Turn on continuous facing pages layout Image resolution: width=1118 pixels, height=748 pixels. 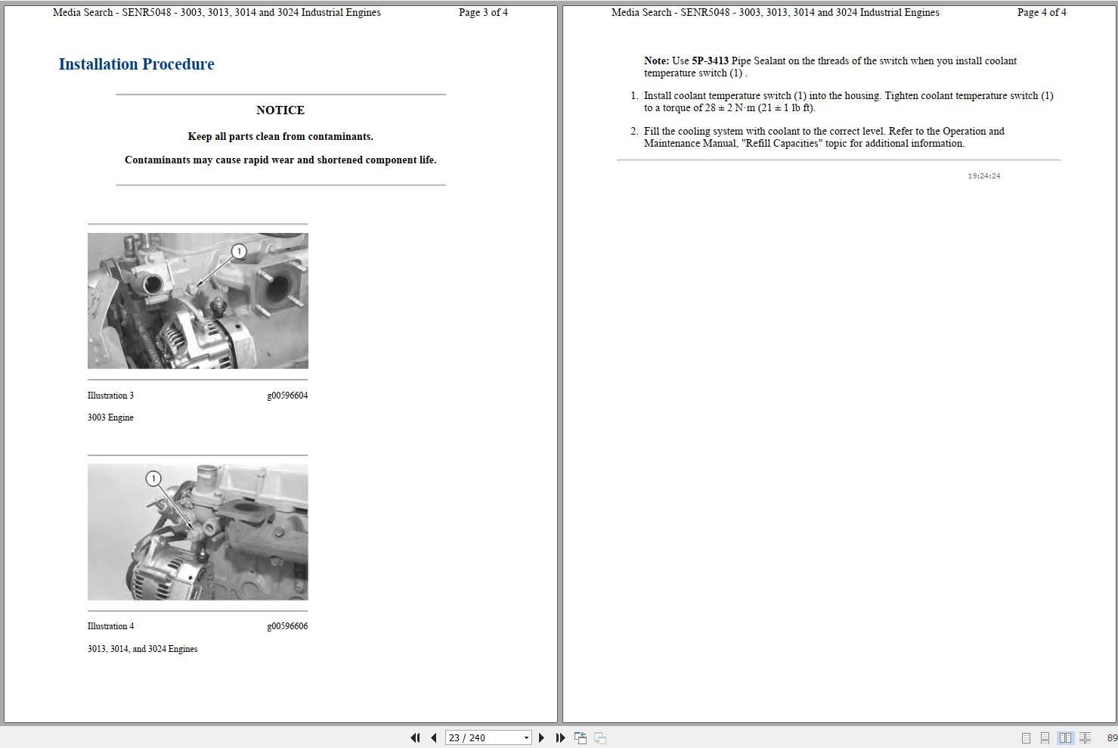1084,737
